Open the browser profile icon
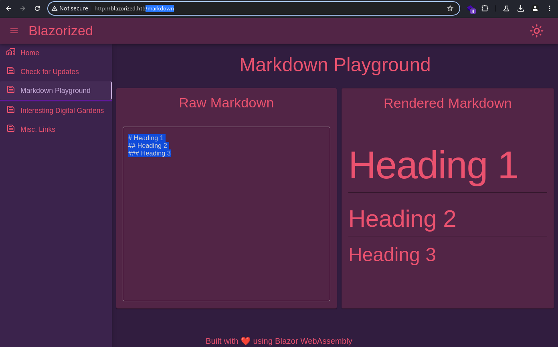The width and height of the screenshot is (558, 347). coord(535,8)
